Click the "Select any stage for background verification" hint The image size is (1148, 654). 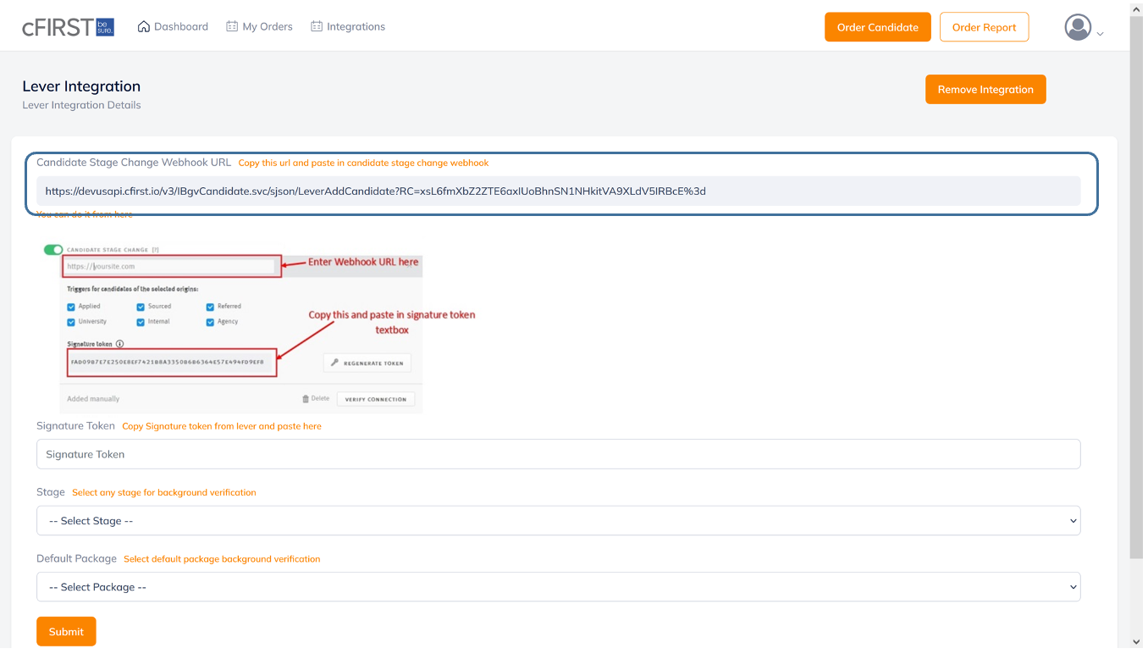click(x=164, y=492)
